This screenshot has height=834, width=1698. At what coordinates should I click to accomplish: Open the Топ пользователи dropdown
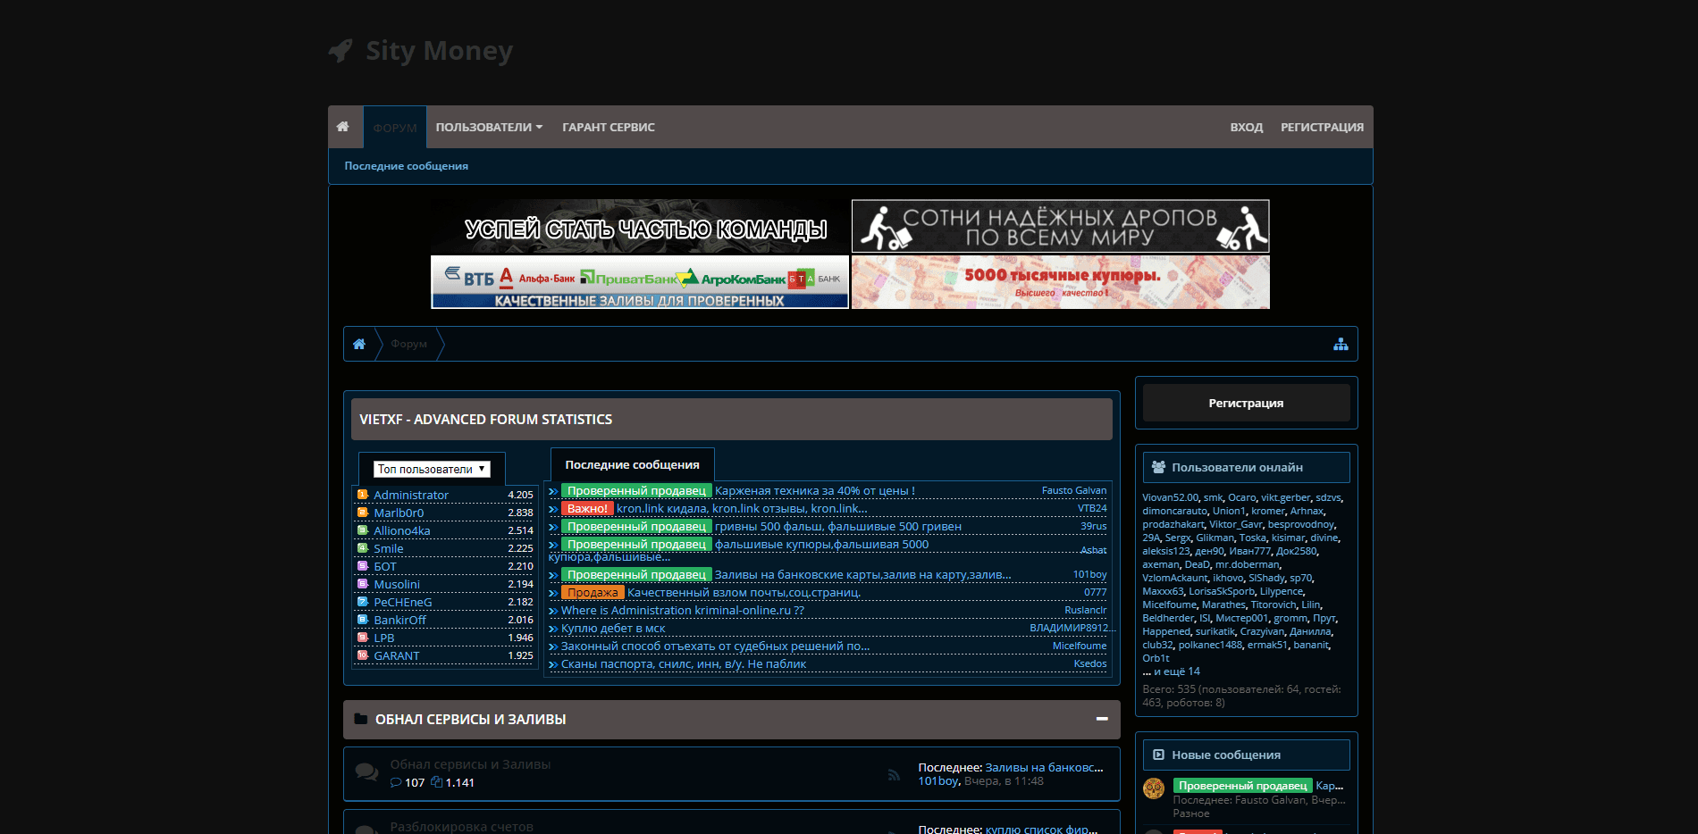[432, 469]
